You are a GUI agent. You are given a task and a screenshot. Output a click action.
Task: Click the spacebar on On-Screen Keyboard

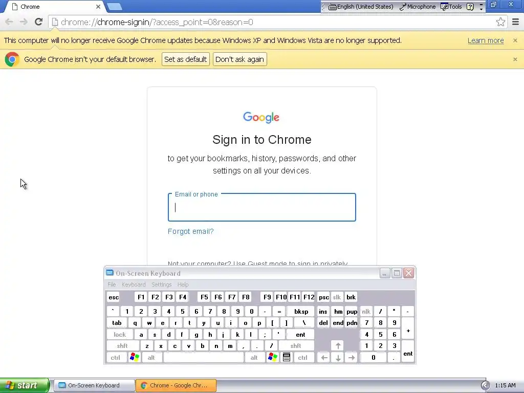click(204, 357)
